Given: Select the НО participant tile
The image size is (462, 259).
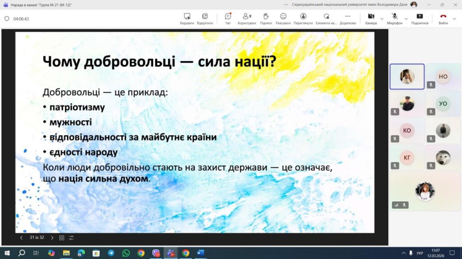Looking at the screenshot, I should tap(443, 76).
